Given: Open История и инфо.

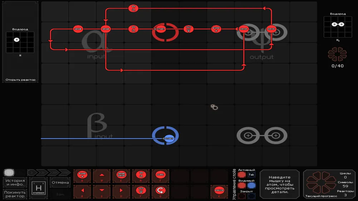Looking at the screenshot, I should [15, 182].
